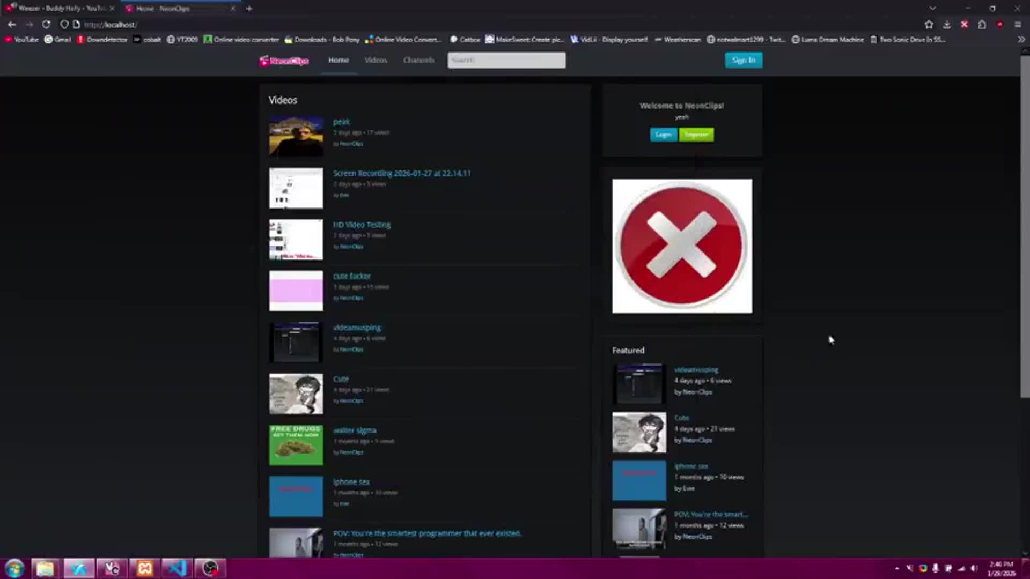Open the list all tabs dropdown
1030x579 pixels.
(x=933, y=9)
